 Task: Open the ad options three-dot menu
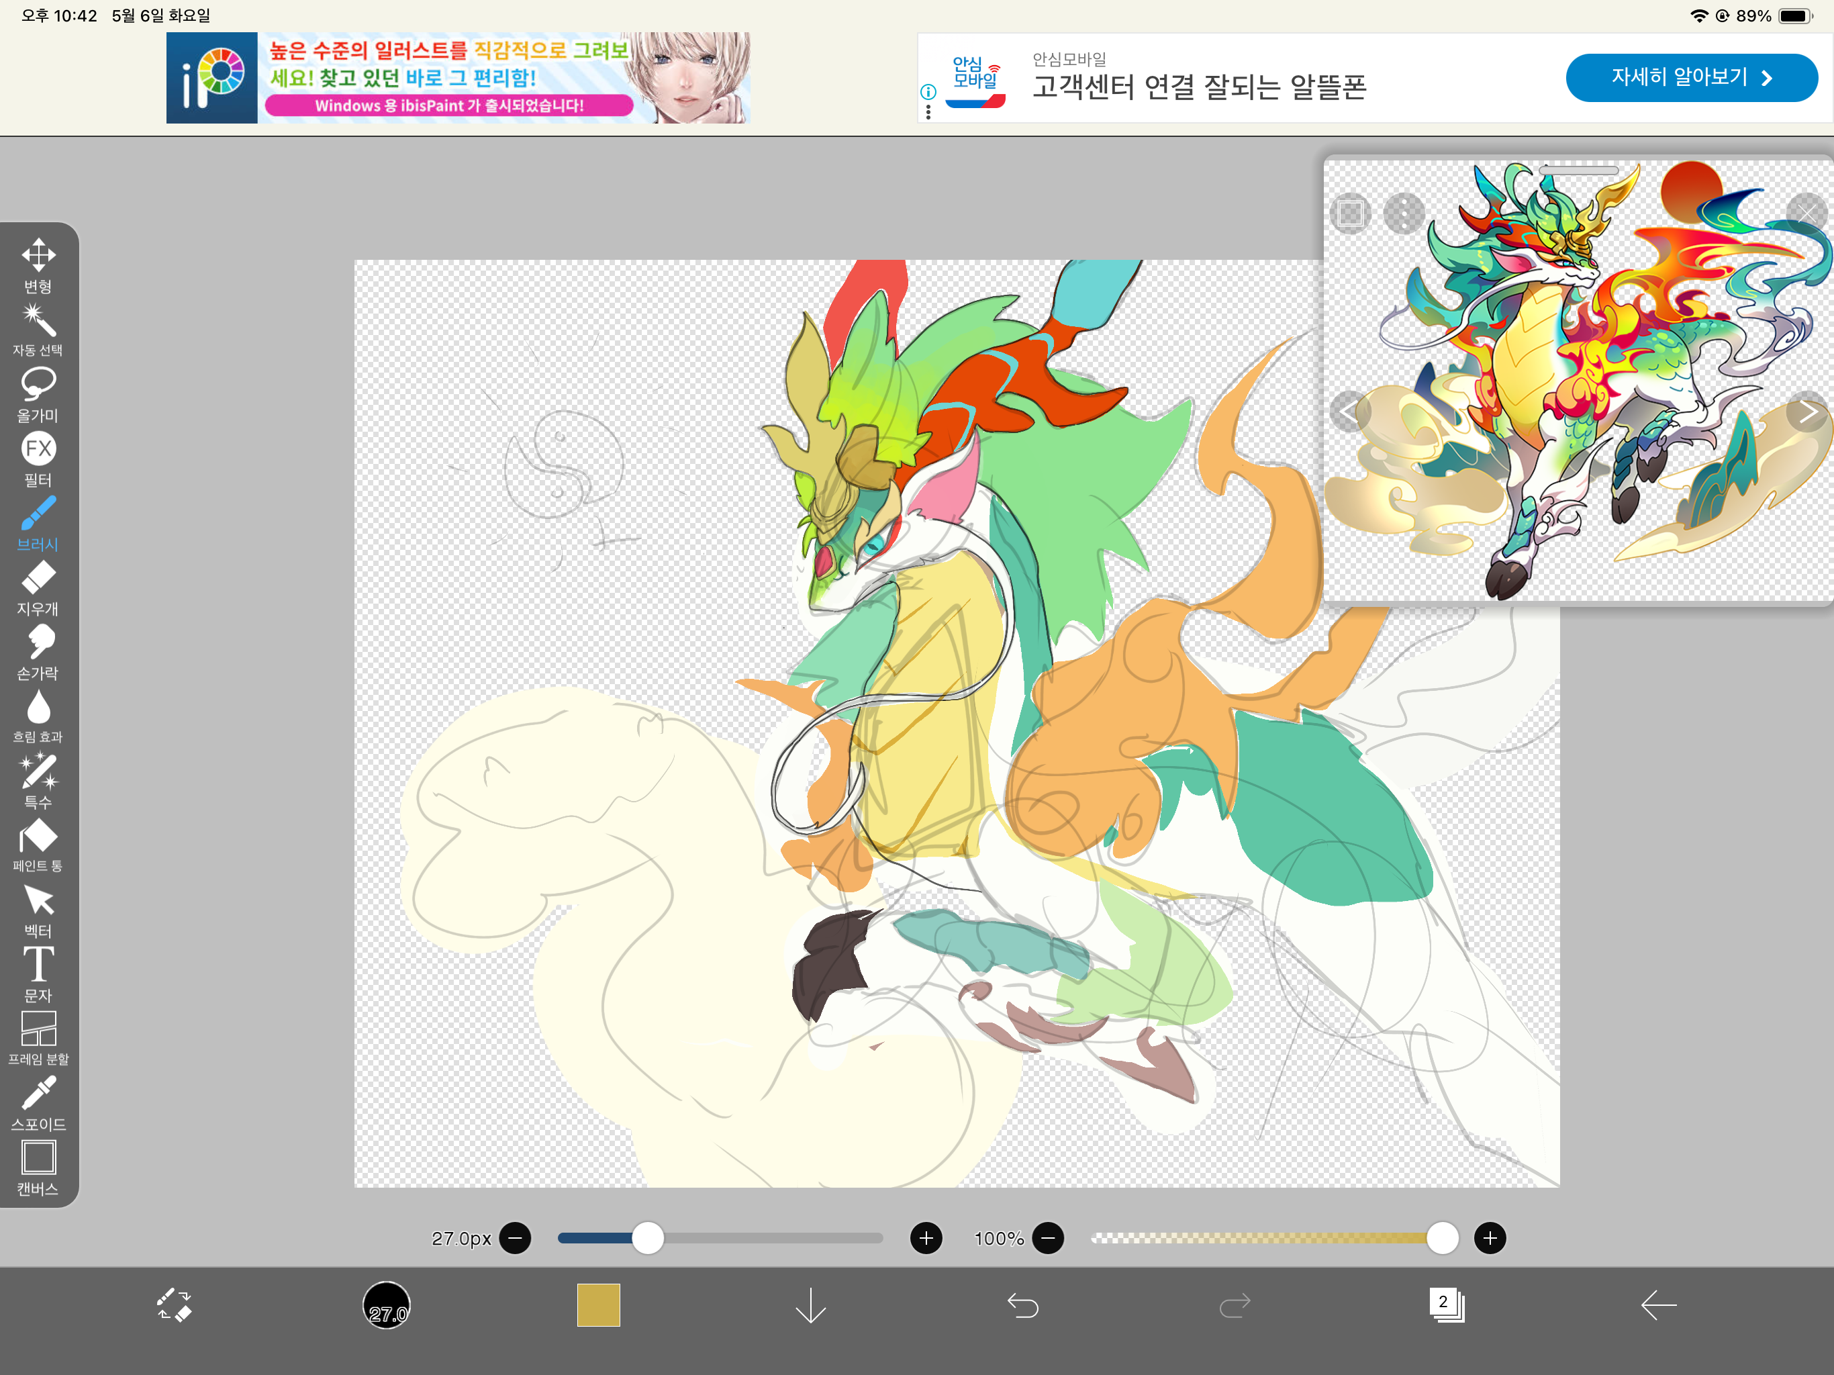point(928,112)
